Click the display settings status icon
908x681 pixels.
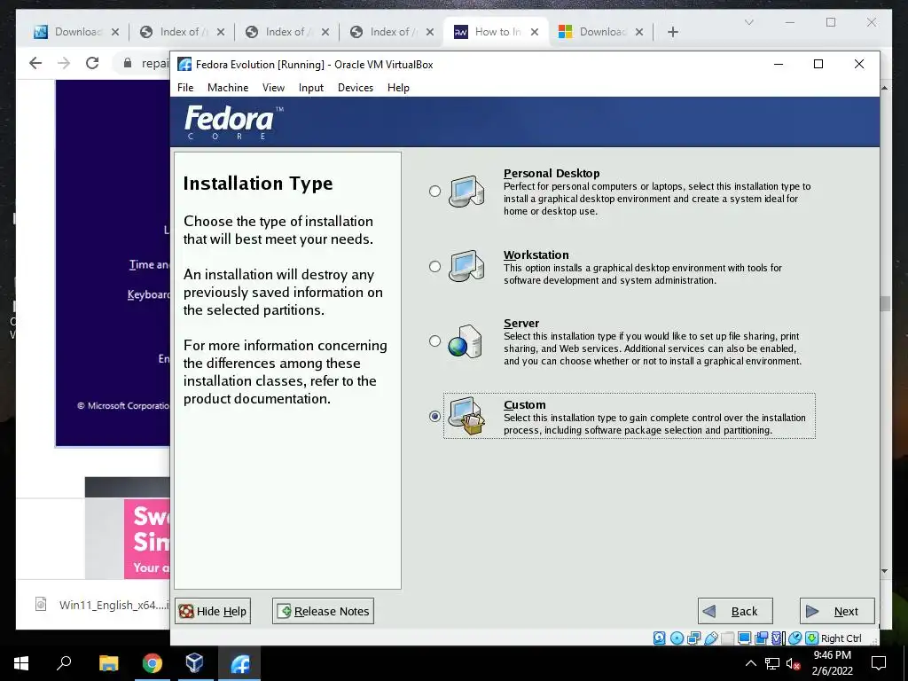pyautogui.click(x=745, y=638)
